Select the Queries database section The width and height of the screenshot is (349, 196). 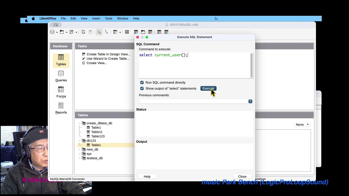pyautogui.click(x=61, y=76)
